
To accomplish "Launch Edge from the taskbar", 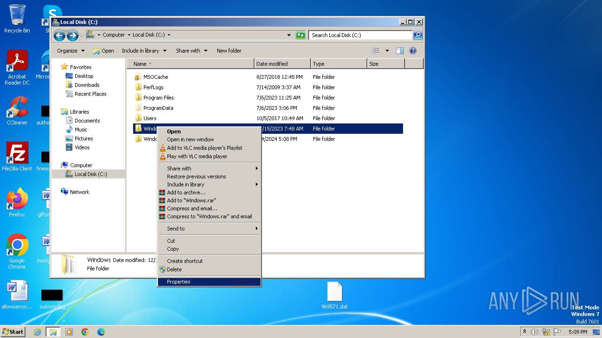I will [101, 332].
